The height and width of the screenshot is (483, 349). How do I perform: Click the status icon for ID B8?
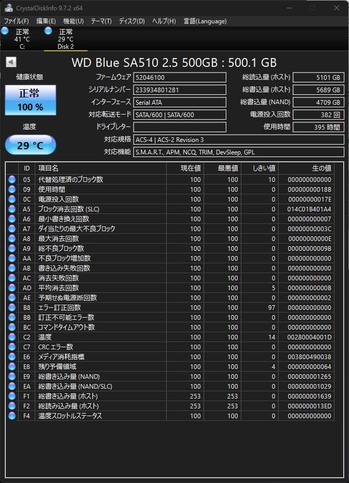coord(12,307)
